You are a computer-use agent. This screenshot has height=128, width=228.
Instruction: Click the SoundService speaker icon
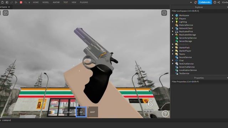[177, 57]
